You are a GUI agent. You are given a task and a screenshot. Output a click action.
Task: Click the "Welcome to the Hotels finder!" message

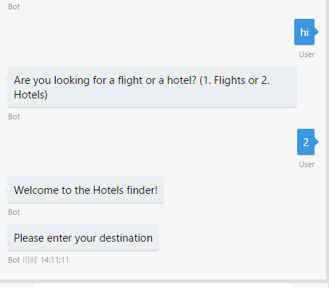click(85, 190)
